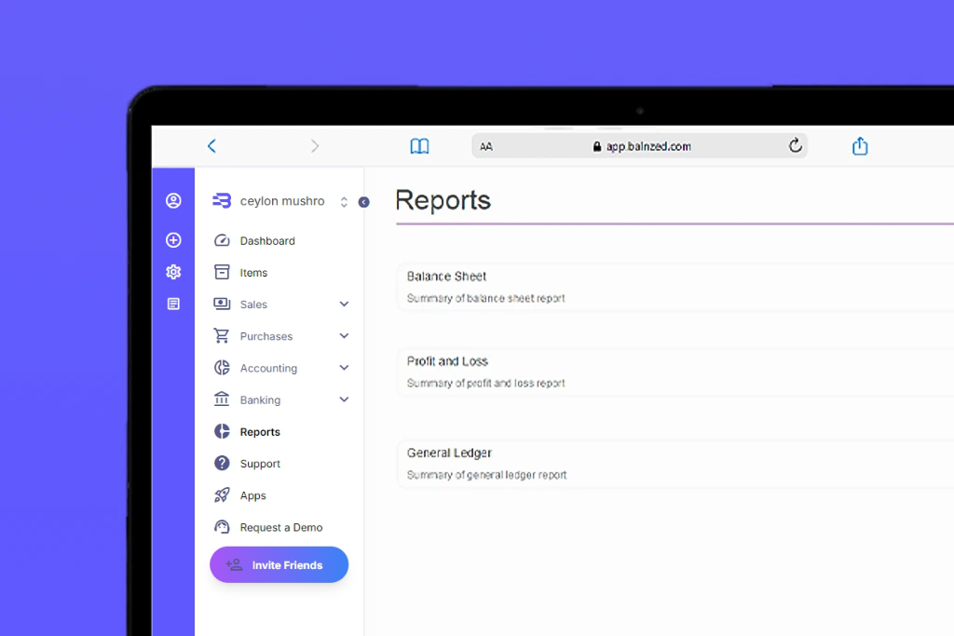Image resolution: width=954 pixels, height=636 pixels.
Task: Click the app.balnzed.com address bar
Action: coord(641,146)
